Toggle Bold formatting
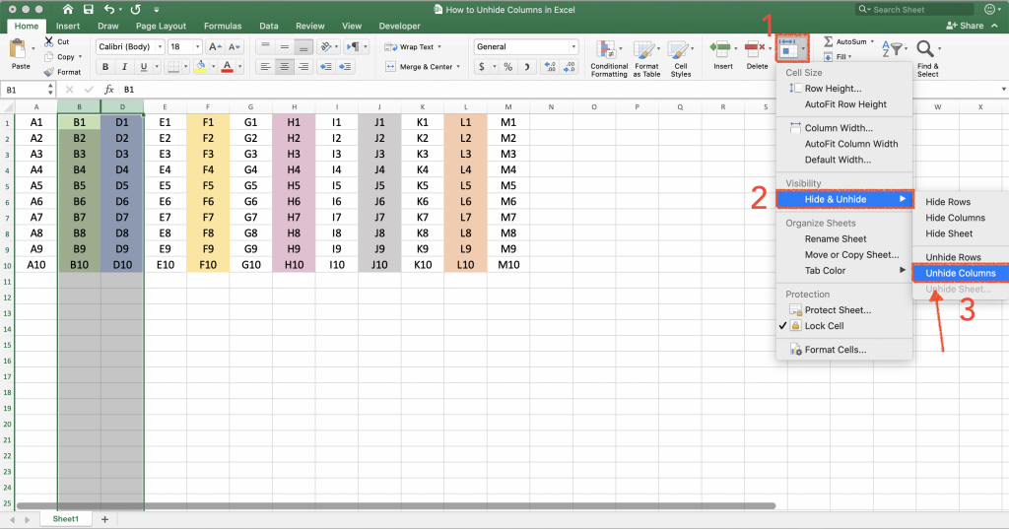The height and width of the screenshot is (529, 1009). (x=105, y=67)
